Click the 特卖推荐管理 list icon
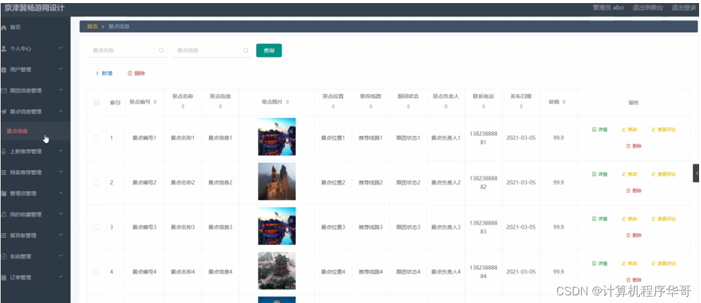The width and height of the screenshot is (701, 303). click(4, 173)
